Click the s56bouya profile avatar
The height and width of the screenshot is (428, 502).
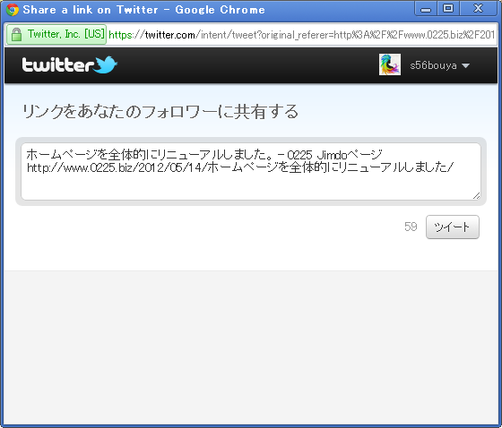click(390, 64)
